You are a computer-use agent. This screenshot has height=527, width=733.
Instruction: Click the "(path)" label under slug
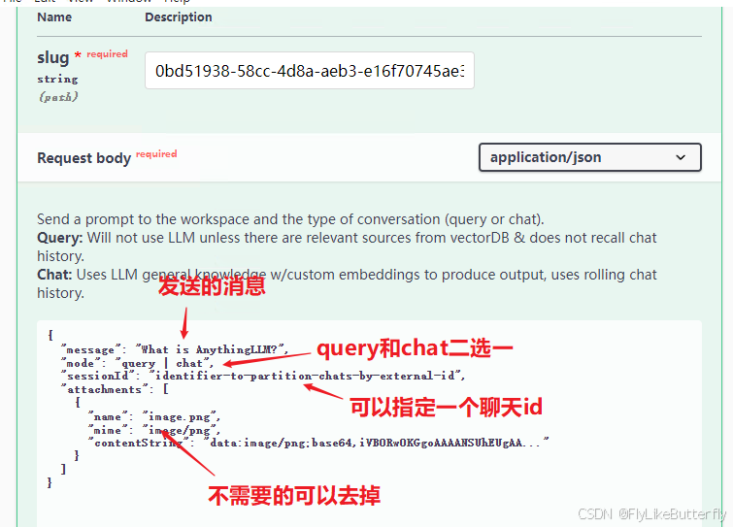[58, 97]
